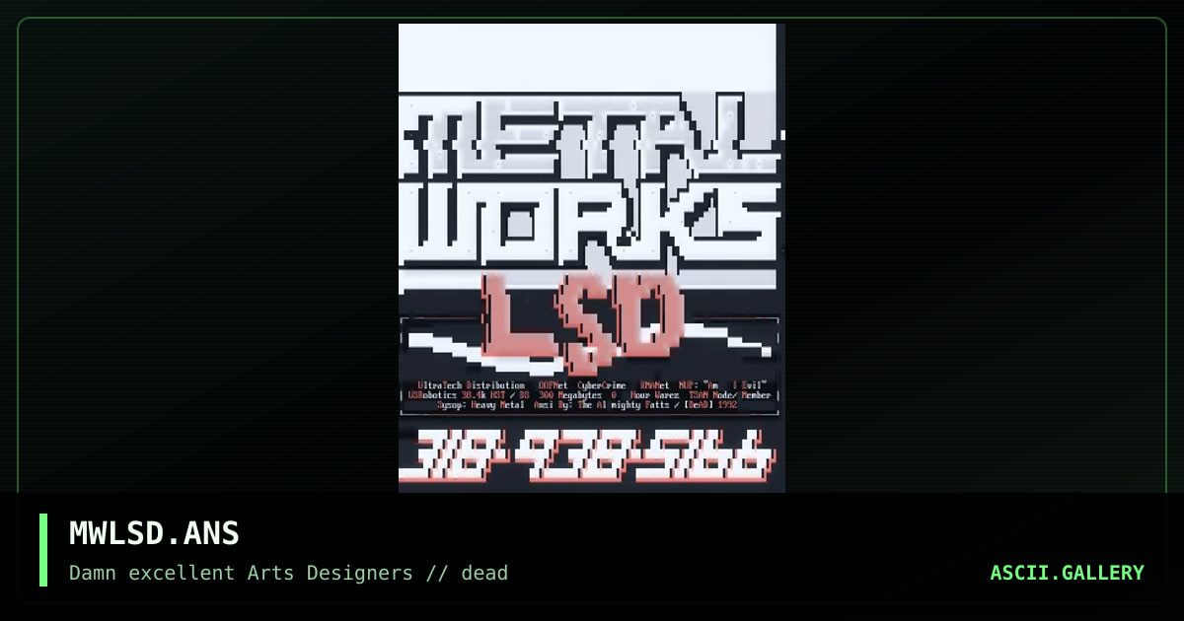This screenshot has height=621, width=1184.
Task: Open the MWLSD.ANS artwork thumbnail
Action: 592,258
